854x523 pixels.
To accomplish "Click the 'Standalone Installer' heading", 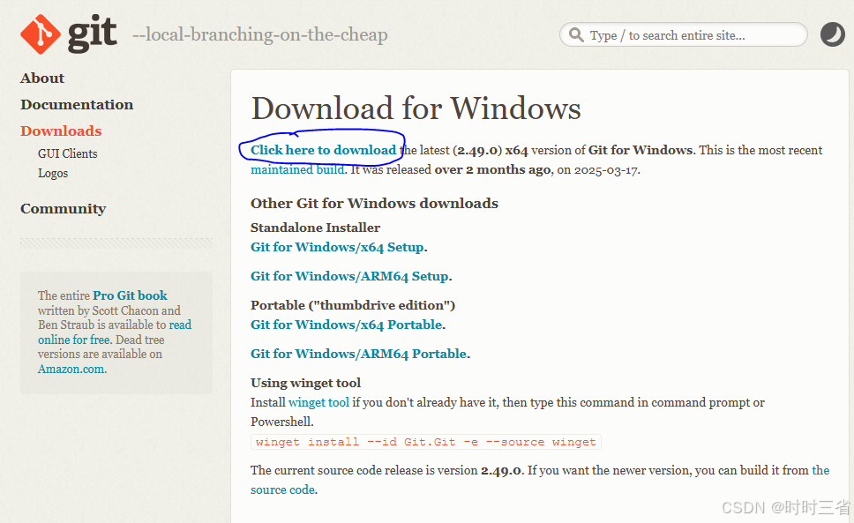I will pyautogui.click(x=315, y=228).
